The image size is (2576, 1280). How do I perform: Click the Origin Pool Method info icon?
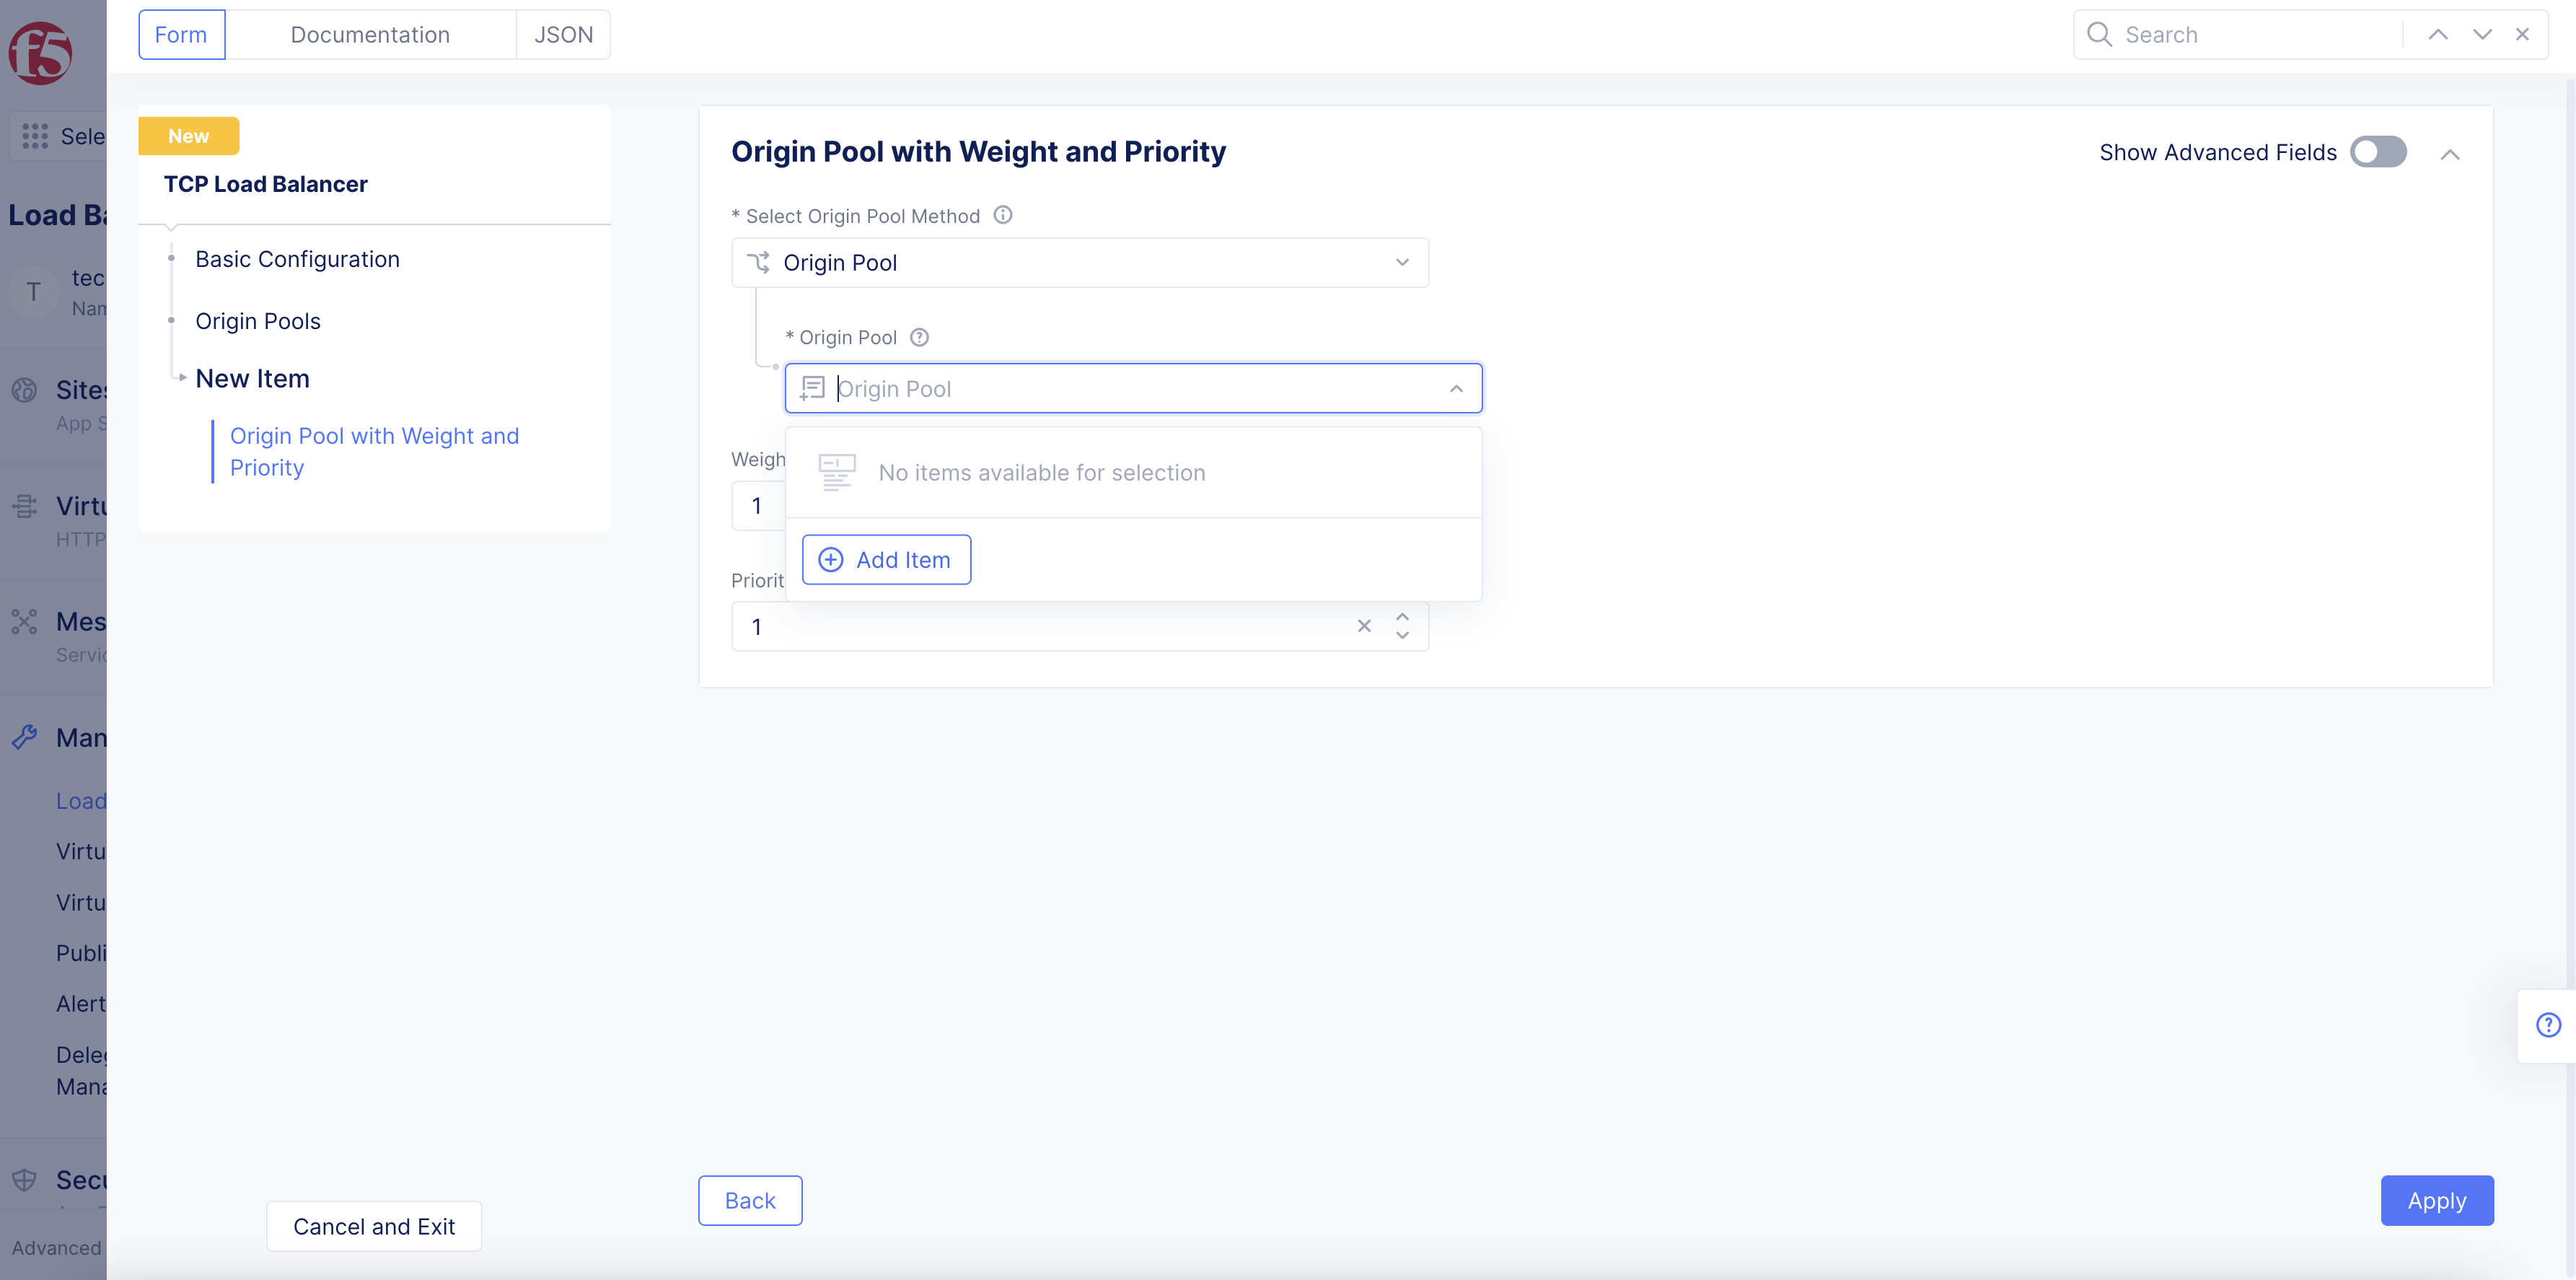[x=1003, y=214]
